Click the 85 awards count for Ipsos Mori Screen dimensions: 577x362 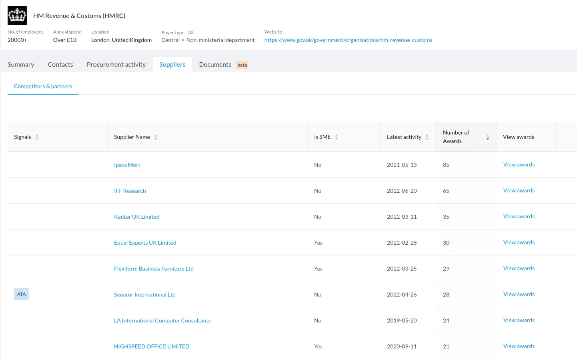(446, 165)
